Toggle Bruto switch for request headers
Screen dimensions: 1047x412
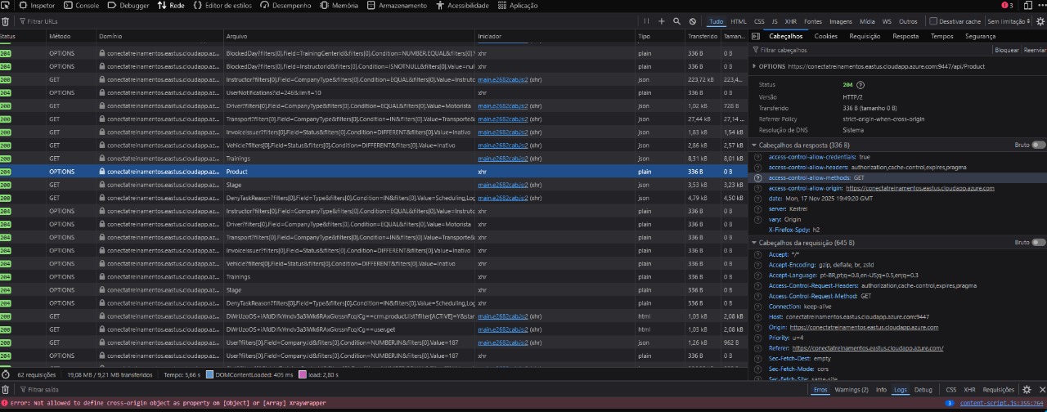[1038, 243]
